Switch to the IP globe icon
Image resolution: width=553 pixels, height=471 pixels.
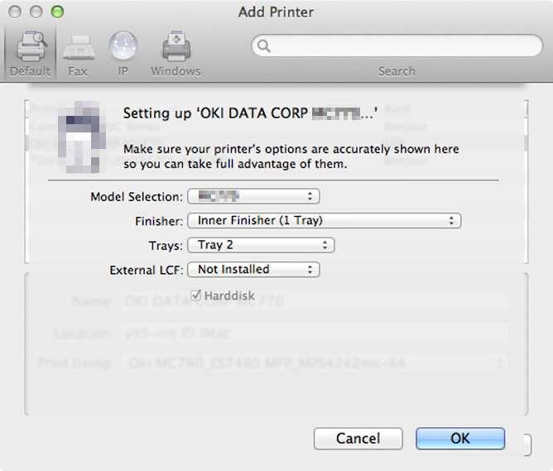[x=123, y=46]
